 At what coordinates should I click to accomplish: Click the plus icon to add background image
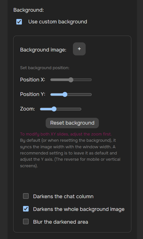tap(79, 49)
